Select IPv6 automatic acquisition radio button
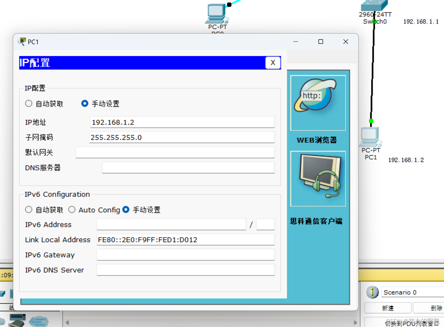Screen dimensions: 444x327 tap(29, 210)
